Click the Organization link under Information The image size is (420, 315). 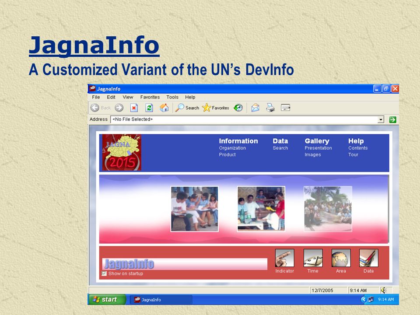coord(232,148)
